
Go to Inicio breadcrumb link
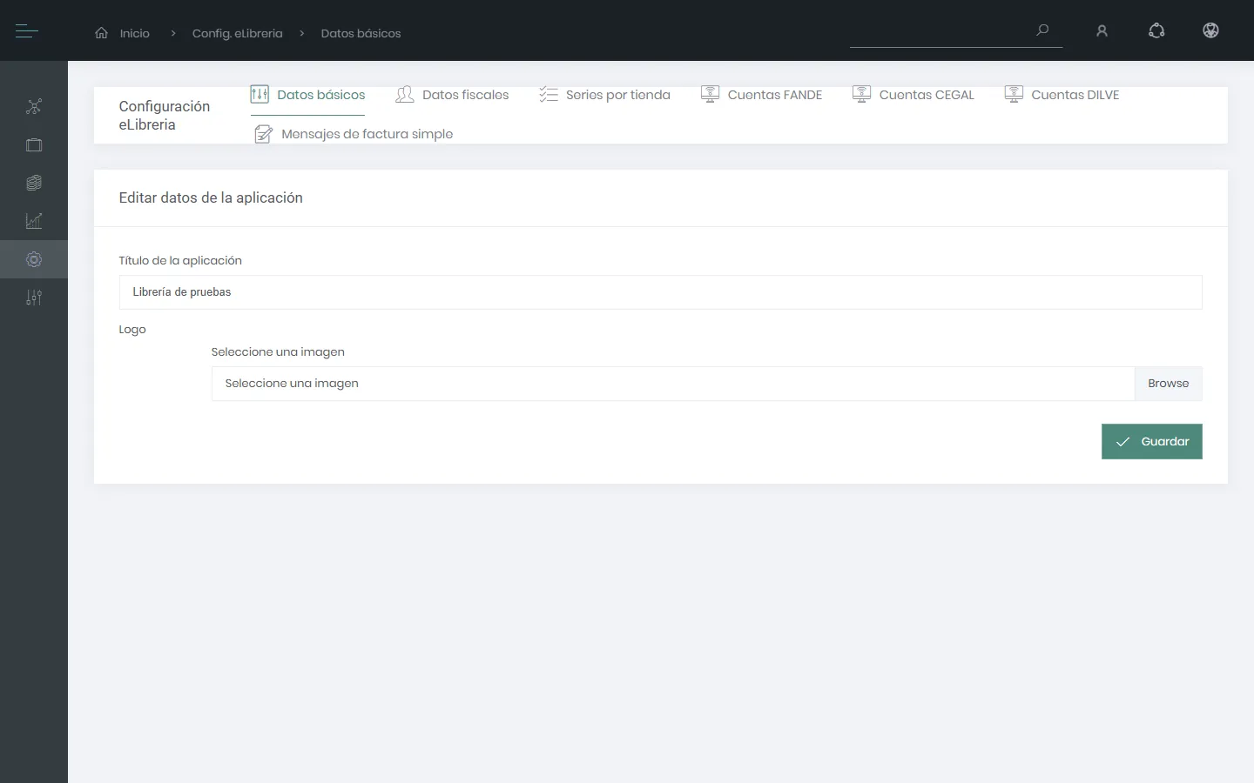(x=134, y=33)
